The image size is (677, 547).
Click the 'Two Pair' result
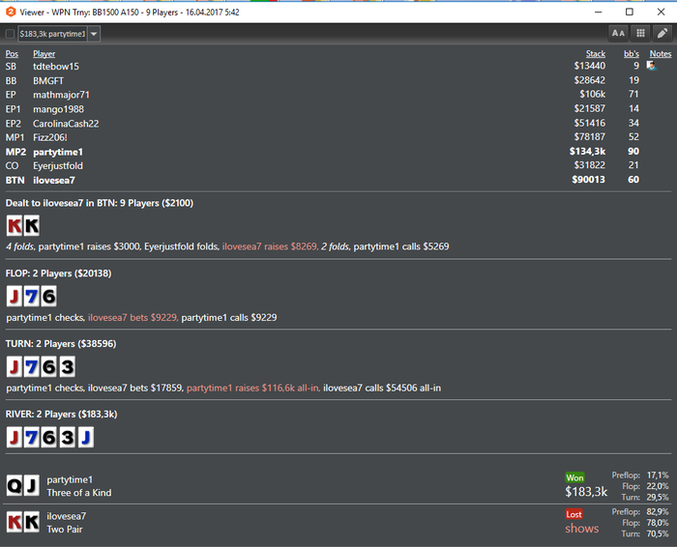[65, 530]
